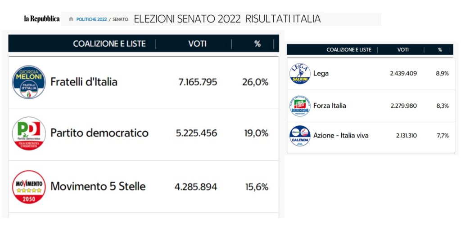Sort by % in the large table header

point(258,44)
